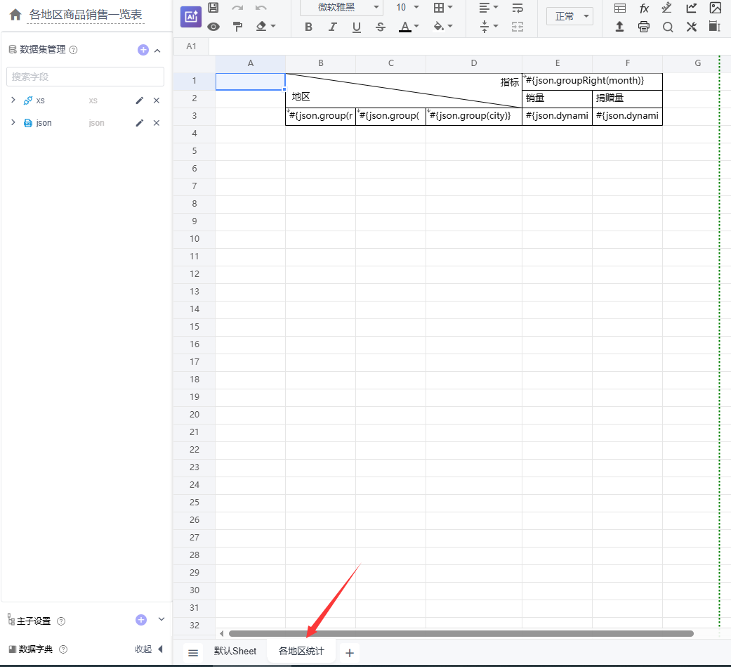Select the format painter tool

(237, 27)
